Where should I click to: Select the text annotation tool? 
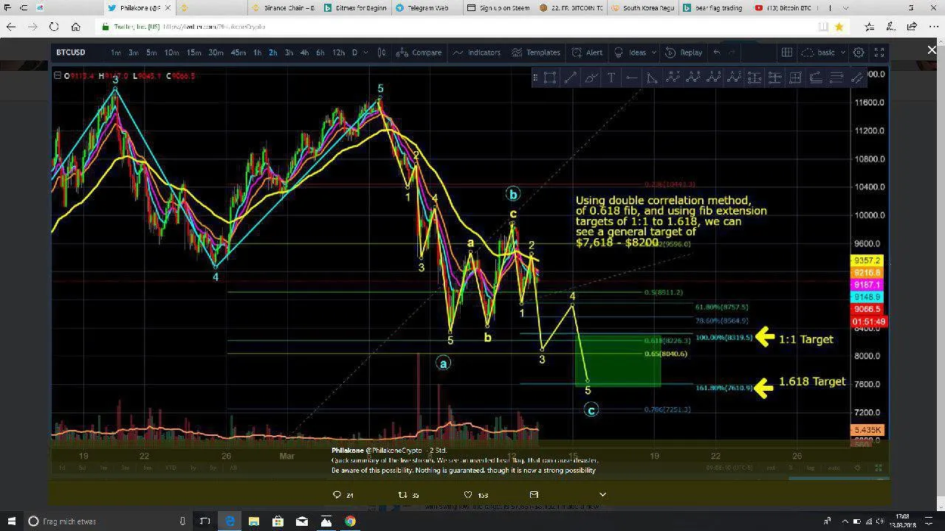point(611,77)
